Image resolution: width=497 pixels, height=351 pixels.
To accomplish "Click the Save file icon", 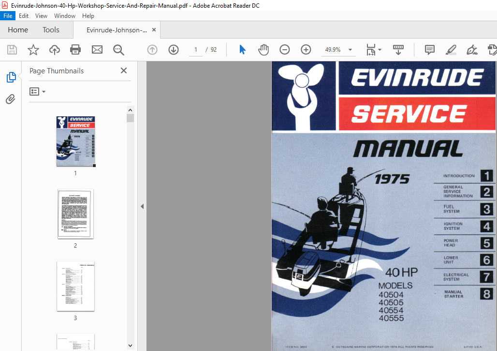I will pos(12,50).
